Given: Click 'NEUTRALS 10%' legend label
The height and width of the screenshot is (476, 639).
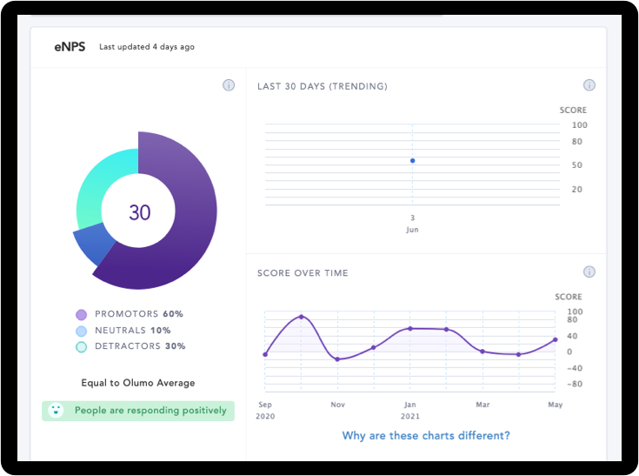Looking at the screenshot, I should tap(133, 331).
